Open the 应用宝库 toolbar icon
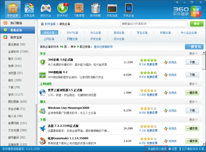This screenshot has height=152, width=206. point(29,10)
